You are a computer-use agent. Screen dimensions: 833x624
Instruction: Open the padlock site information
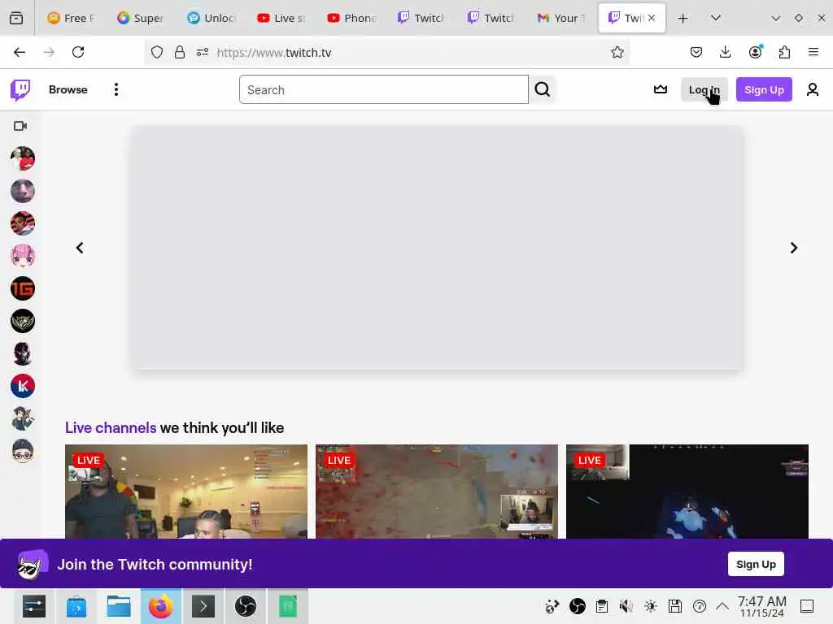pos(180,52)
